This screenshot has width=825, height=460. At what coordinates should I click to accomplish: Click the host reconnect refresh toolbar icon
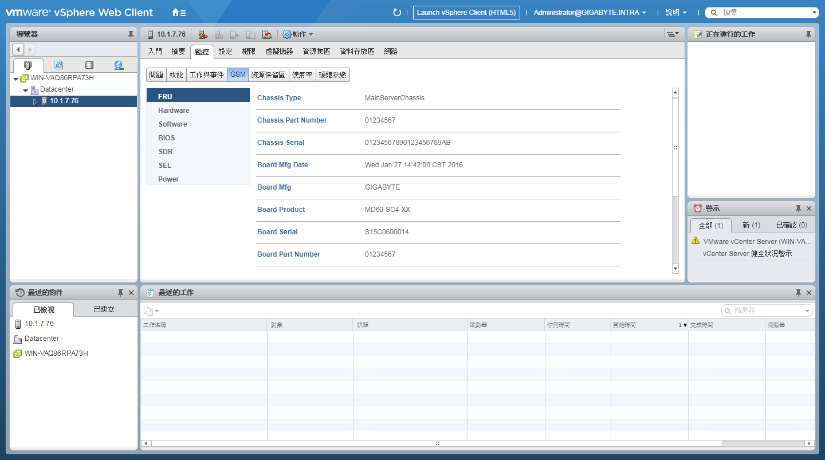[x=267, y=34]
